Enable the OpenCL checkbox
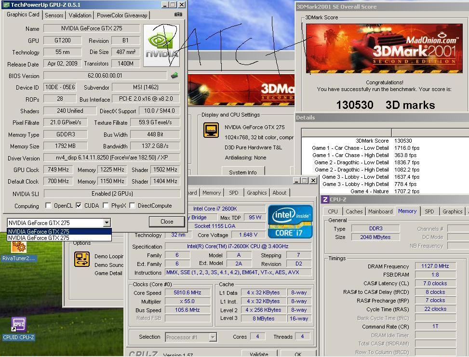 tap(48, 206)
